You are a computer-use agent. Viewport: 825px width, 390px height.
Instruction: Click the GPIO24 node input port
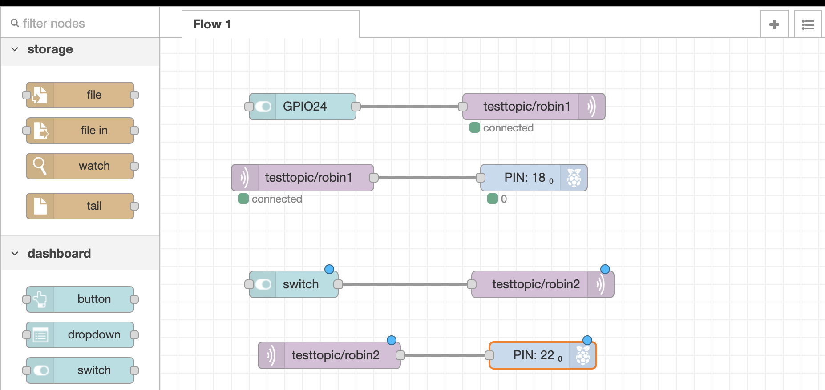(x=249, y=107)
